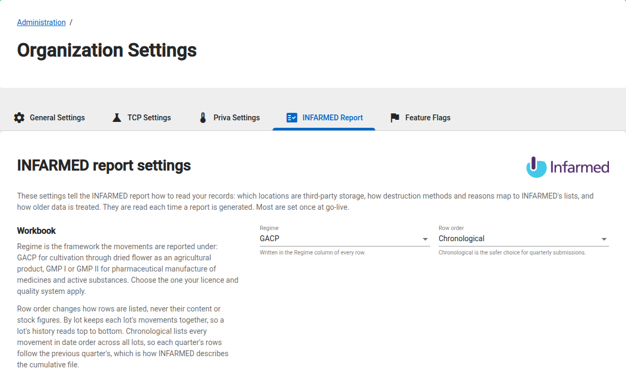This screenshot has height=378, width=626.
Task: Click the paragraph starting 'Row order changes how rows'
Action: click(x=123, y=337)
